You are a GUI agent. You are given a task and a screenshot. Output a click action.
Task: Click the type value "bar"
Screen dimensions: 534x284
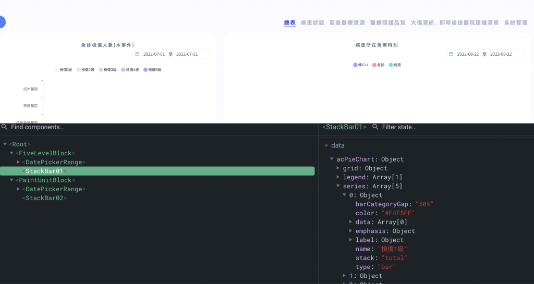tap(387, 267)
